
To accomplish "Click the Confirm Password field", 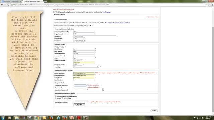I will [x=80, y=90].
